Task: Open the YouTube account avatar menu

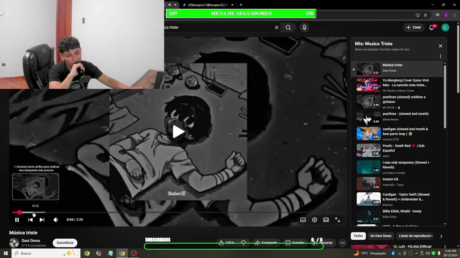Action: (445, 27)
